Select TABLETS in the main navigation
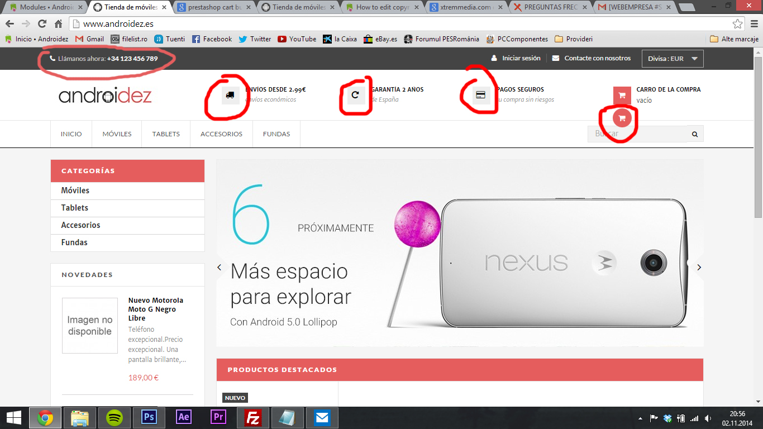The image size is (763, 429). (x=166, y=134)
